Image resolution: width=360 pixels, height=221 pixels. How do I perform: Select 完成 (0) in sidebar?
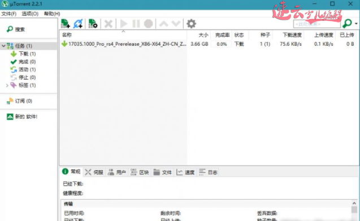pos(27,61)
